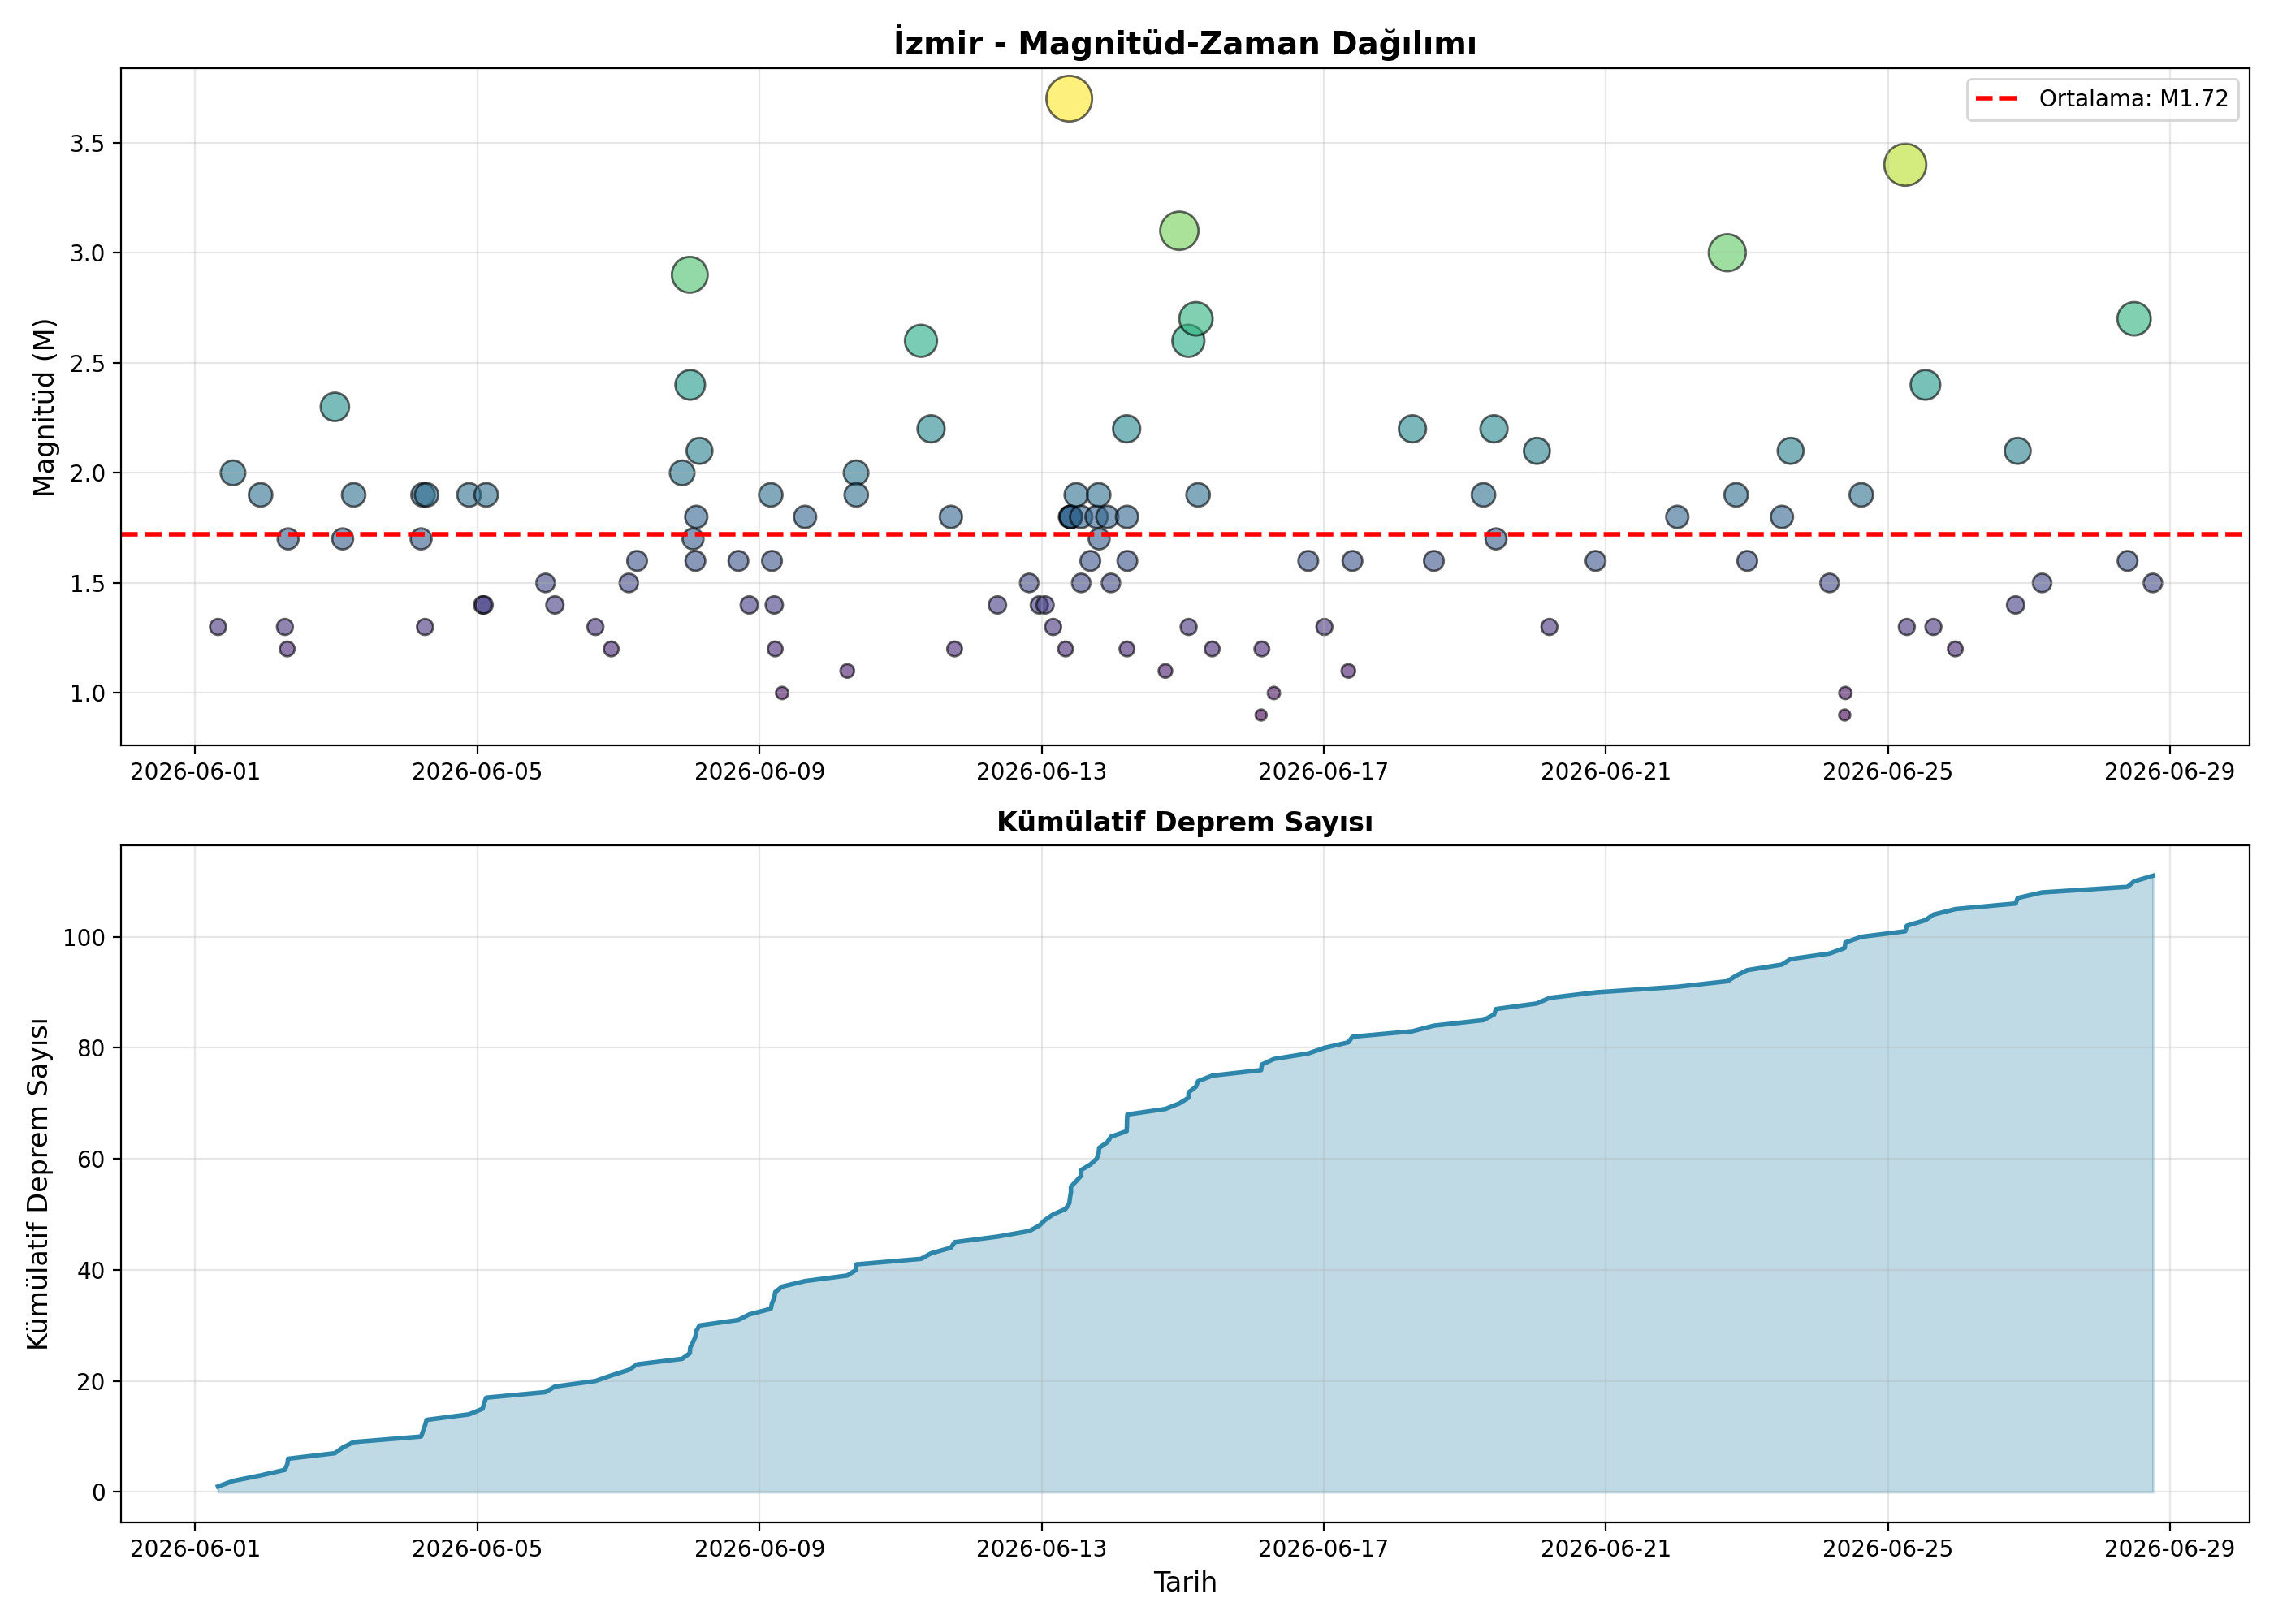Select the yellow-green M3.4 point near June 25
The width and height of the screenshot is (2274, 1624).
coord(1905,165)
